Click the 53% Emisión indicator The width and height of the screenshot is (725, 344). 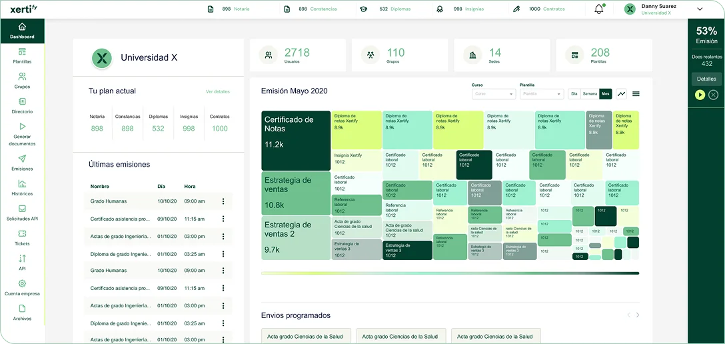point(706,35)
